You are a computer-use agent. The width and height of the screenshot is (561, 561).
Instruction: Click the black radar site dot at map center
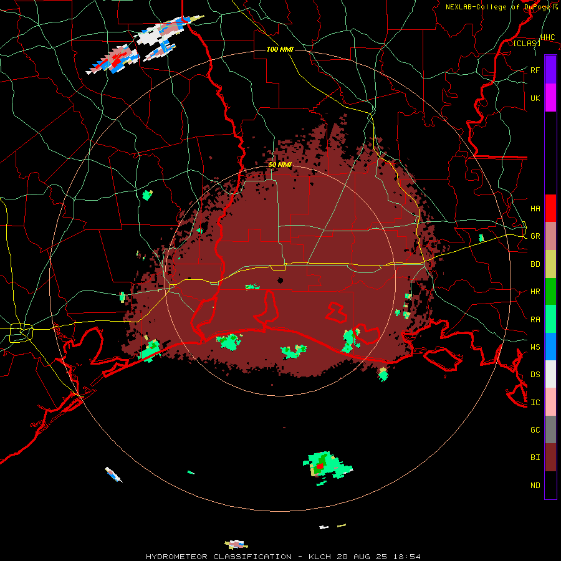point(280,280)
